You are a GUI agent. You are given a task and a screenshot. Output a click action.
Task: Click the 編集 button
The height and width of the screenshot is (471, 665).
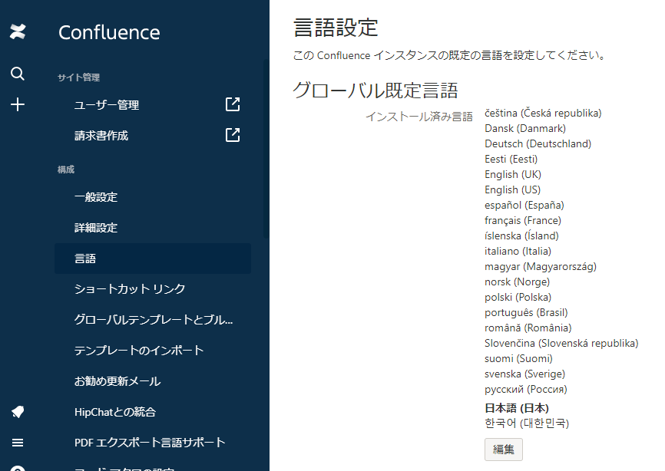pyautogui.click(x=504, y=450)
